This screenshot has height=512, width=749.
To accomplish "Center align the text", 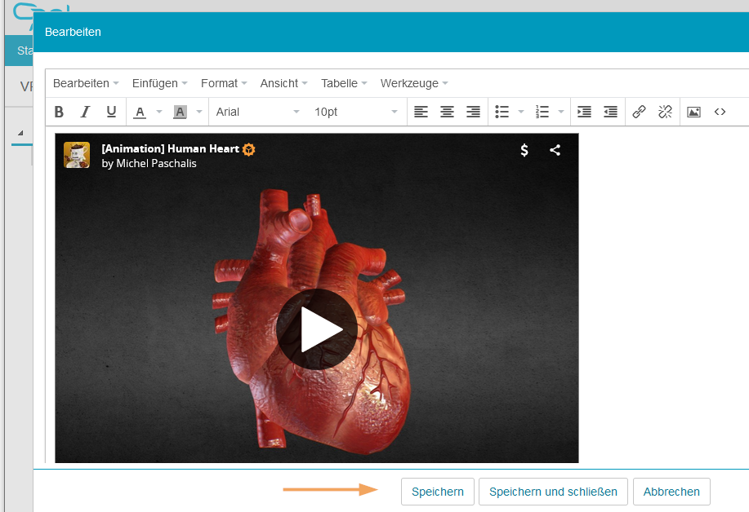I will (x=447, y=112).
